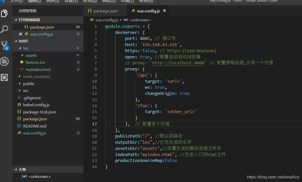Open the localhost:4000 link on line 7
The width and height of the screenshot is (302, 182).
click(x=178, y=63)
